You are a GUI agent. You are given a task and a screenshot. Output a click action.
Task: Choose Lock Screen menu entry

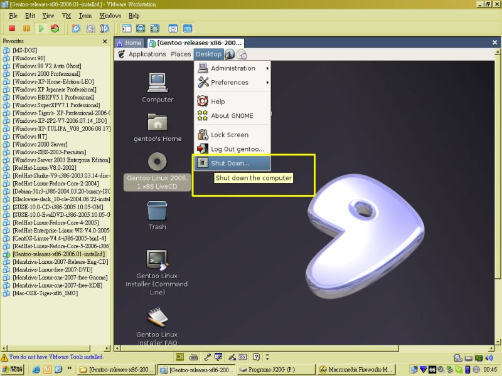[x=232, y=135]
